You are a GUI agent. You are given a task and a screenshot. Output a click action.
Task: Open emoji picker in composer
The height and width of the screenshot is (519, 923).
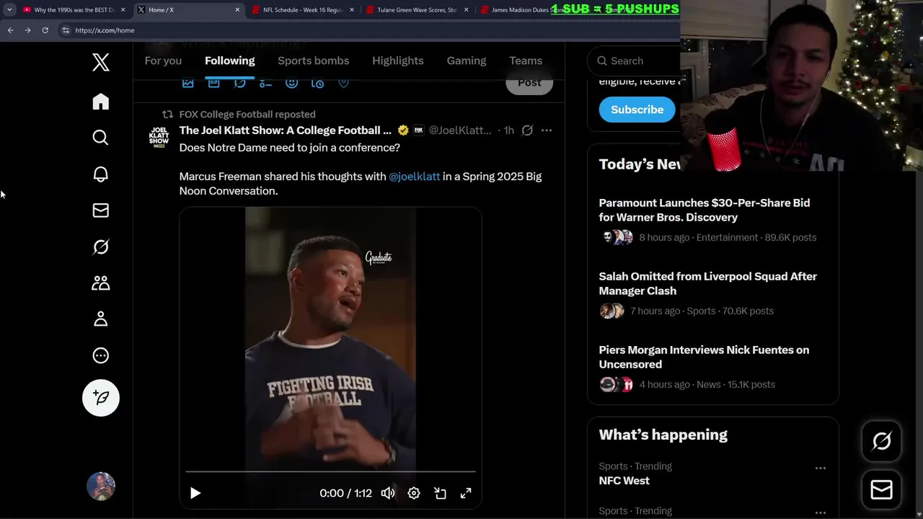pos(291,83)
